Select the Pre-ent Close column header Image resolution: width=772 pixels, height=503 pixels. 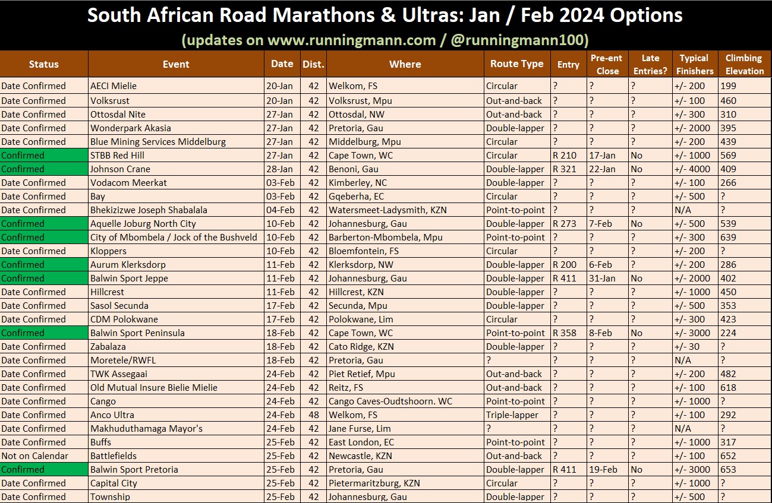607,64
